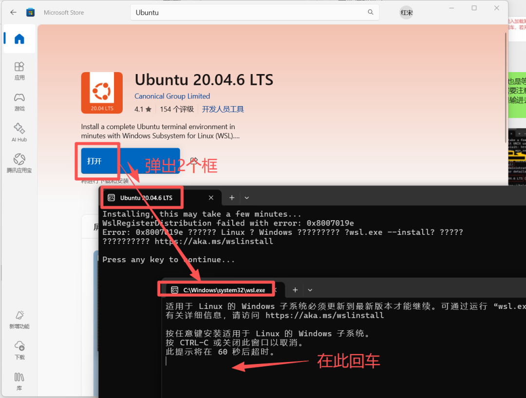
Task: Open 新增功能 (What's new) in sidebar
Action: pyautogui.click(x=19, y=320)
